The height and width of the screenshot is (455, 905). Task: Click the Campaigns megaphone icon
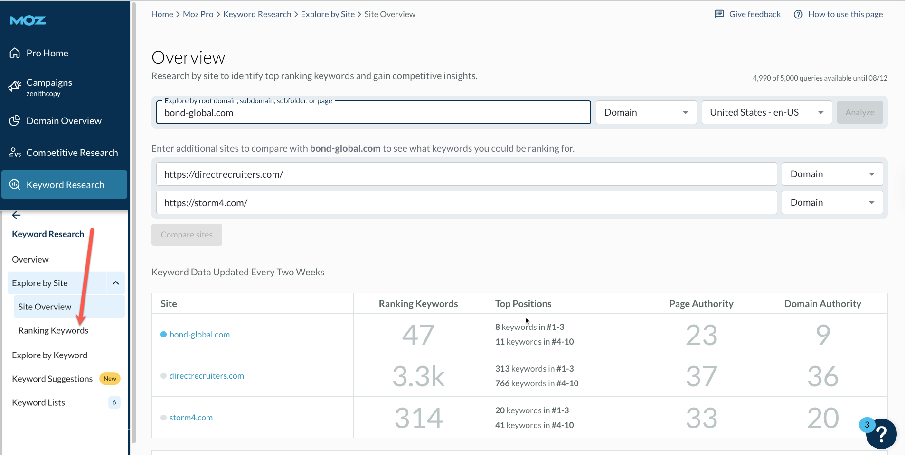[x=15, y=86]
